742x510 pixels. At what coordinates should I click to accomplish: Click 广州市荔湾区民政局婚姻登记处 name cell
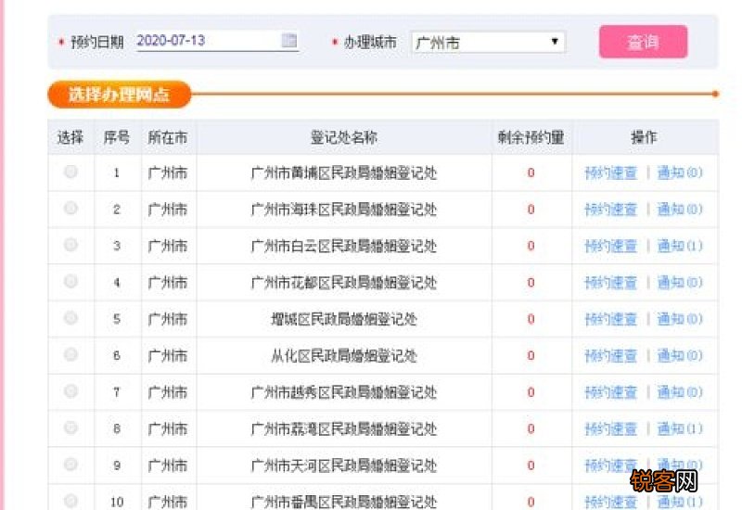(x=344, y=429)
